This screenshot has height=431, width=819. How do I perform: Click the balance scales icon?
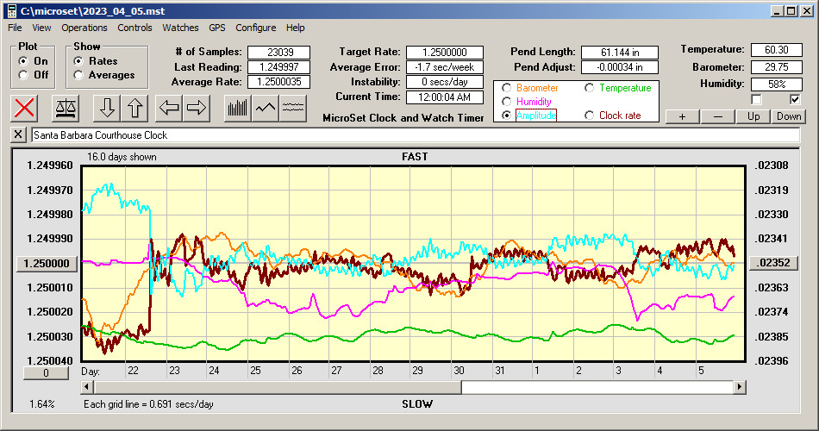(x=66, y=108)
